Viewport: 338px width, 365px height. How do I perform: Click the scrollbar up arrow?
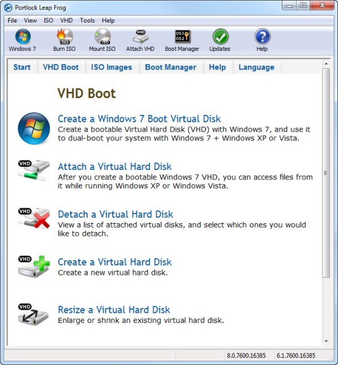click(326, 63)
